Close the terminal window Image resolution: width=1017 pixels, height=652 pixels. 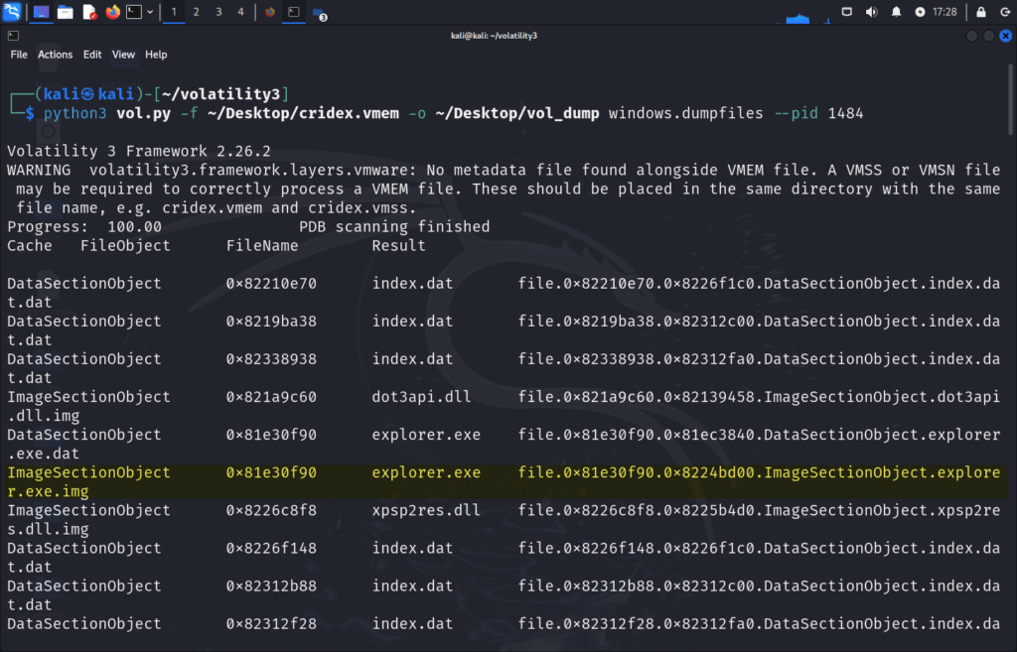tap(1005, 36)
